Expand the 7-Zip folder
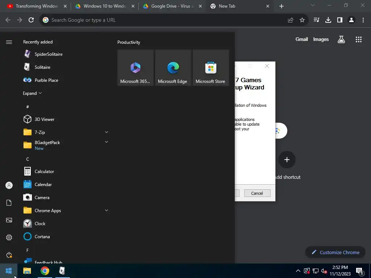The width and height of the screenshot is (371, 278). pyautogui.click(x=107, y=132)
